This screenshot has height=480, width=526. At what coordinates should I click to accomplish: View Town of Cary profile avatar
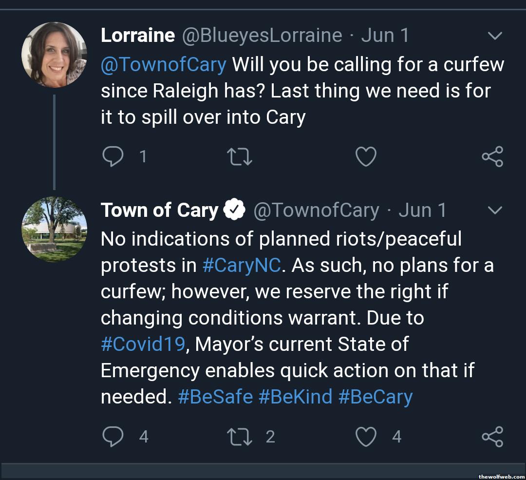coord(54,229)
